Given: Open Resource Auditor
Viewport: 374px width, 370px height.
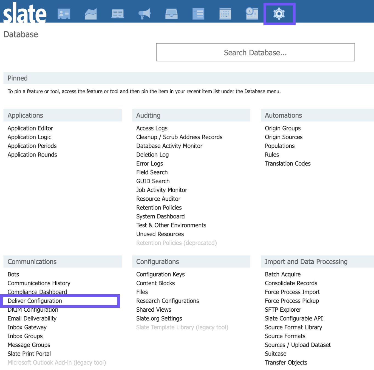Looking at the screenshot, I should pyautogui.click(x=158, y=199).
